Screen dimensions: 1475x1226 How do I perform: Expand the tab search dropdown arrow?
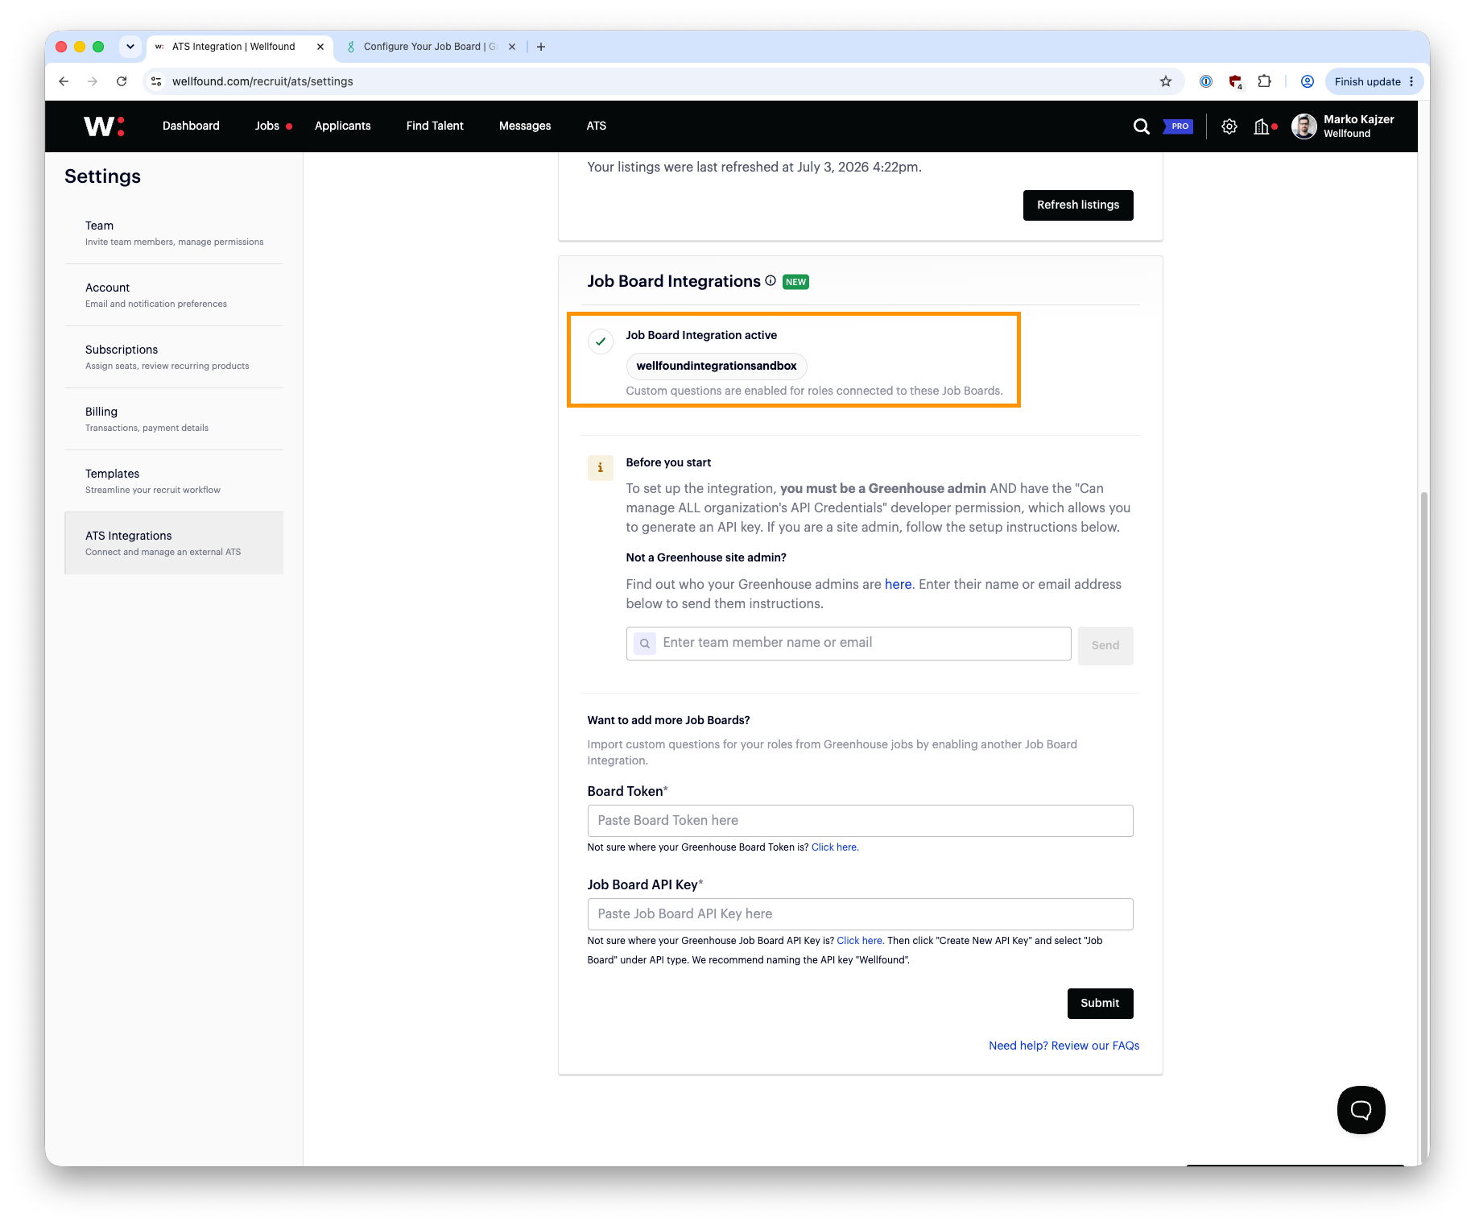point(130,47)
